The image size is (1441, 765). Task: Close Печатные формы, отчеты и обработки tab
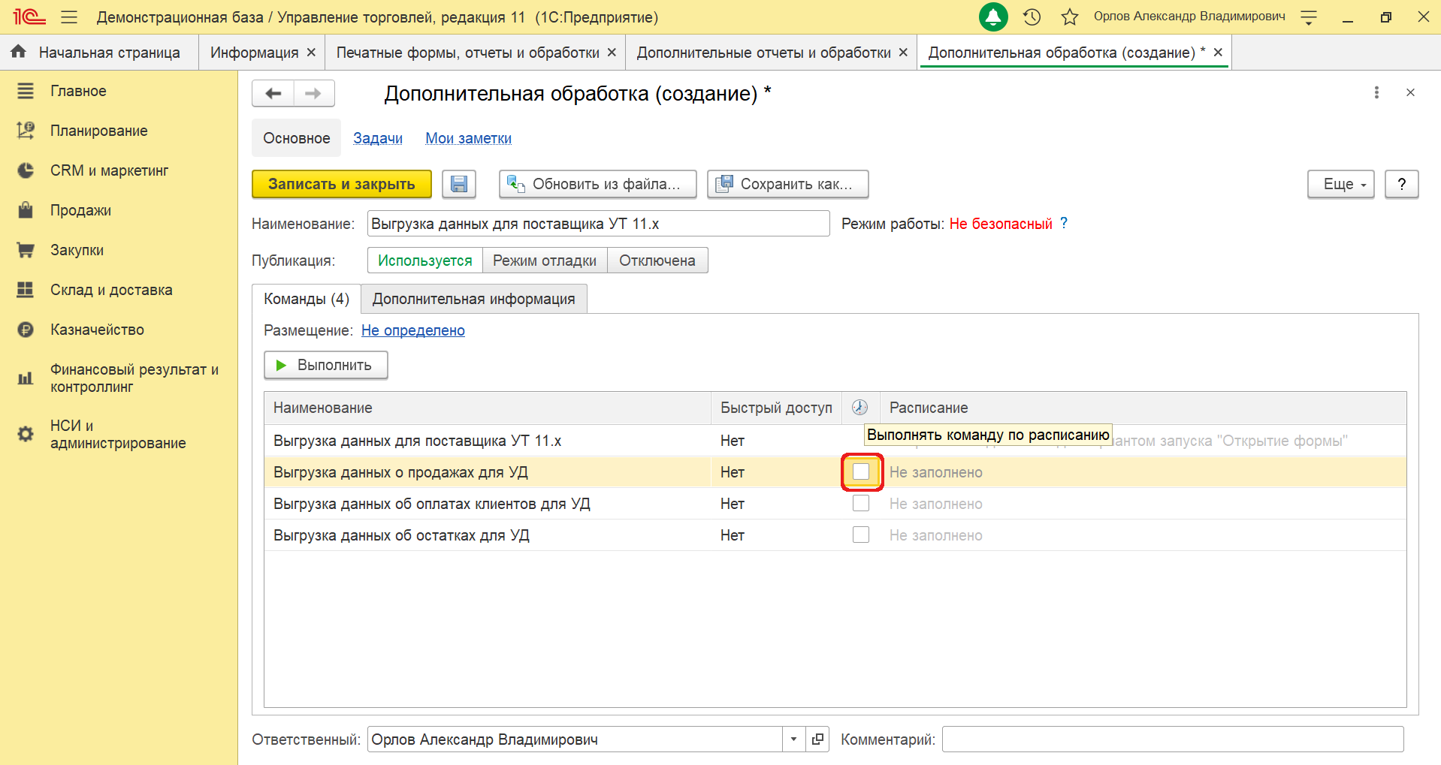click(x=612, y=53)
